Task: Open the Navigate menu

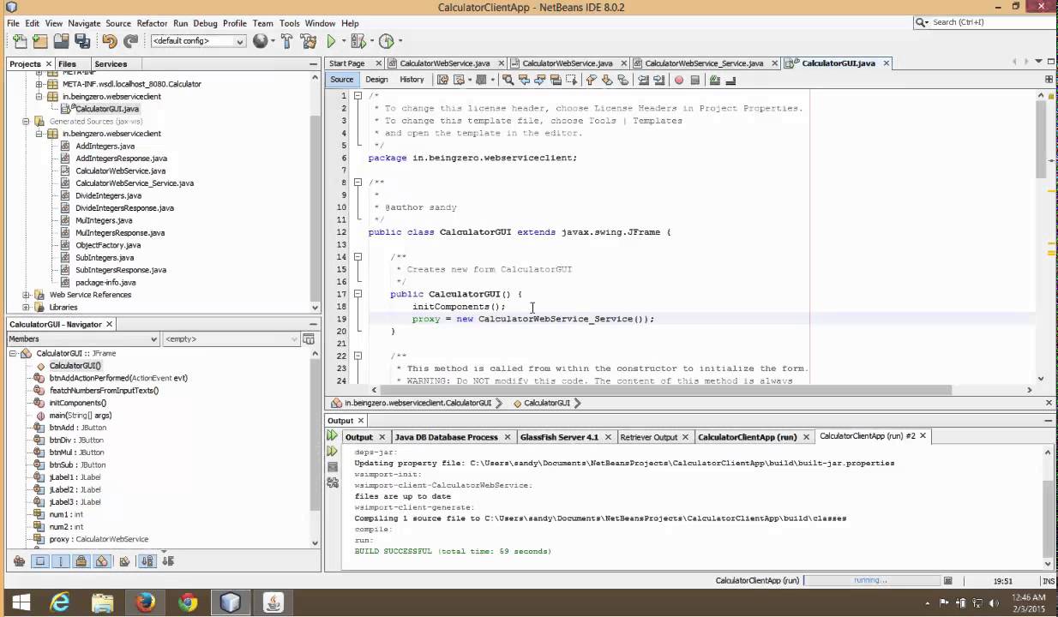Action: click(x=84, y=23)
